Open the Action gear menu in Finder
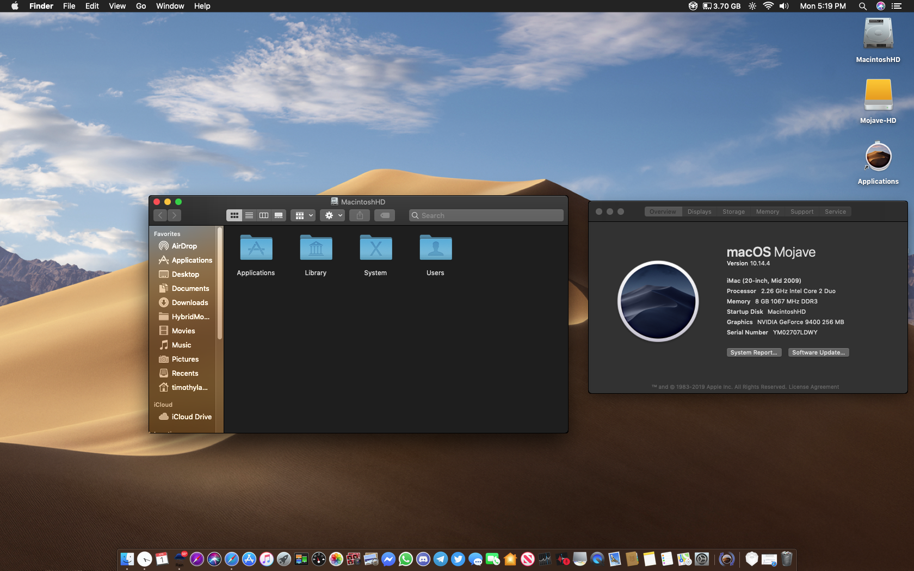The width and height of the screenshot is (914, 571). (332, 215)
